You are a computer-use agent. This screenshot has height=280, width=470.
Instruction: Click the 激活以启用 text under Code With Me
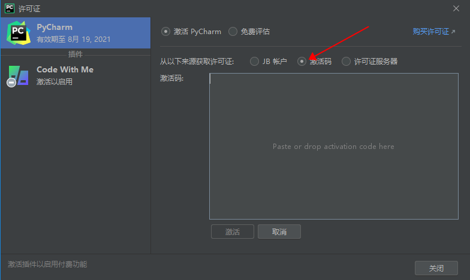pos(54,81)
